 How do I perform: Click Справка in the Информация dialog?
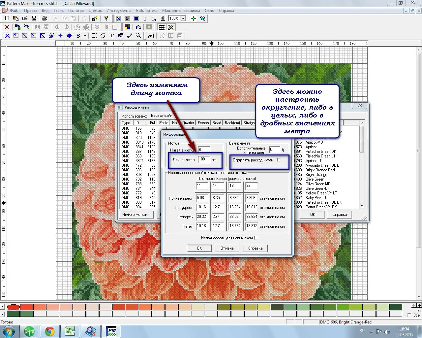tap(255, 248)
